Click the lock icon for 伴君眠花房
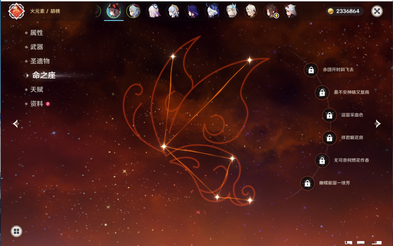The width and height of the screenshot is (393, 246). (329, 138)
